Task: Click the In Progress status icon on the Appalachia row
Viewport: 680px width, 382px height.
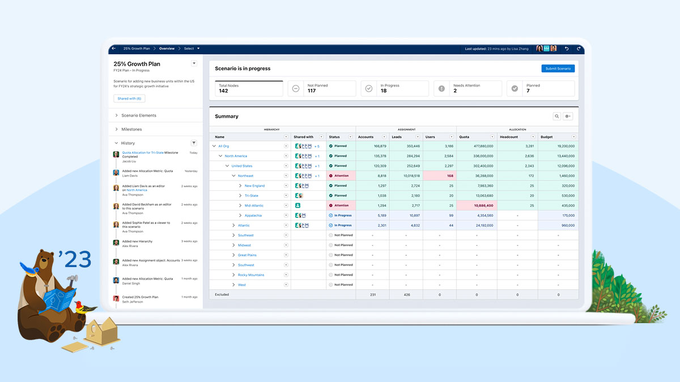Action: tap(331, 215)
